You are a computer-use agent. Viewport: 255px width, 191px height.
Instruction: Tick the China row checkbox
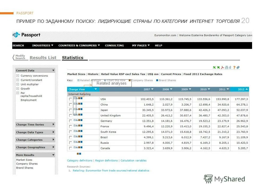click(70, 105)
